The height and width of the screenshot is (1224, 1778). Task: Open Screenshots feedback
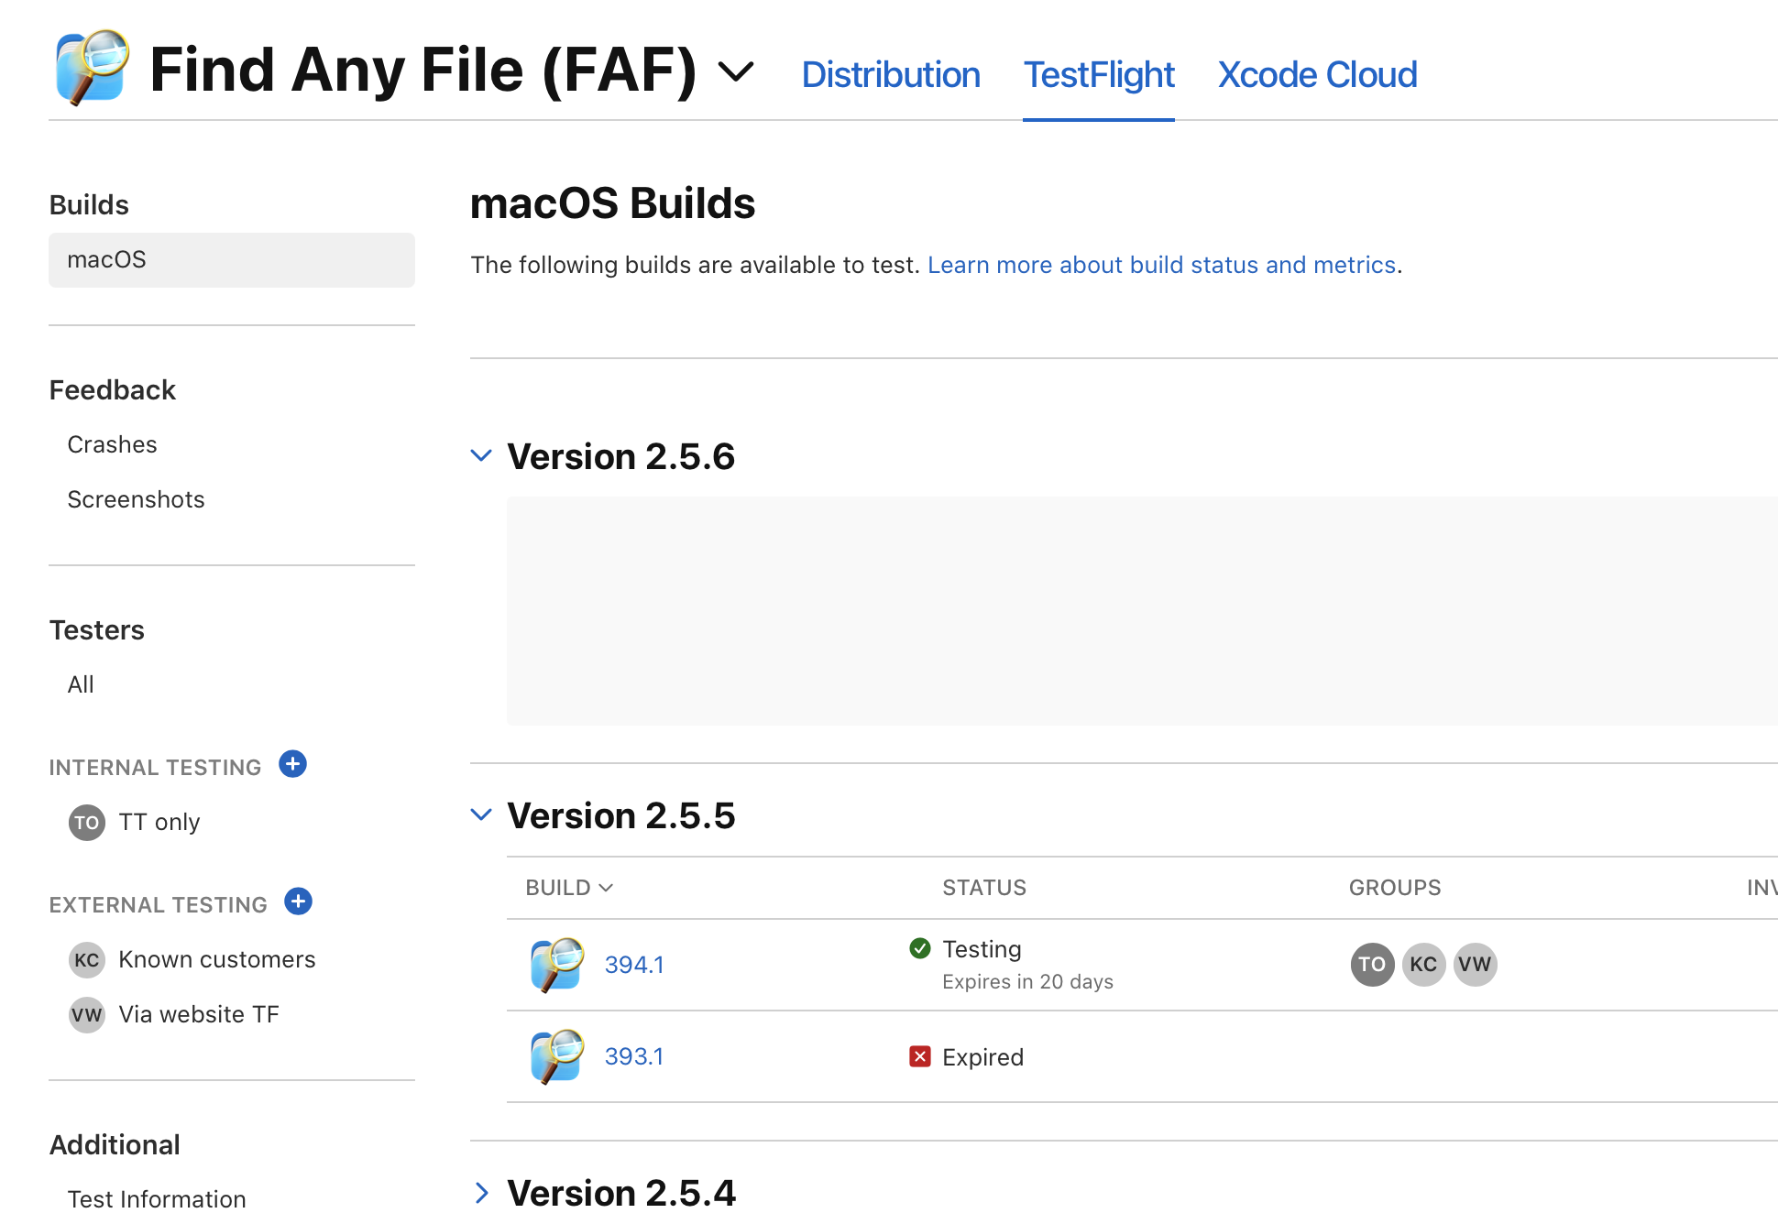[136, 499]
